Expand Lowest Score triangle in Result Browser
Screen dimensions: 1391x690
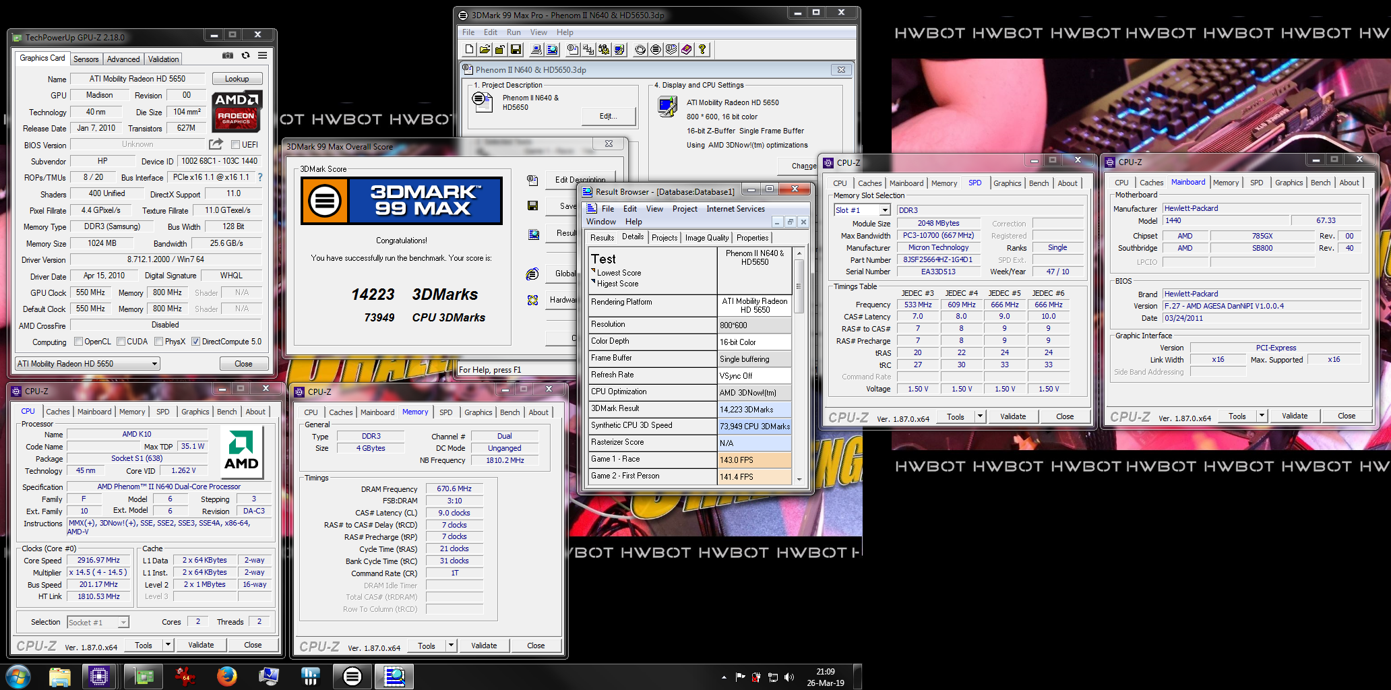pos(593,271)
